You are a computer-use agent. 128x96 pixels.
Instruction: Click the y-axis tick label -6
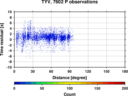10,56
